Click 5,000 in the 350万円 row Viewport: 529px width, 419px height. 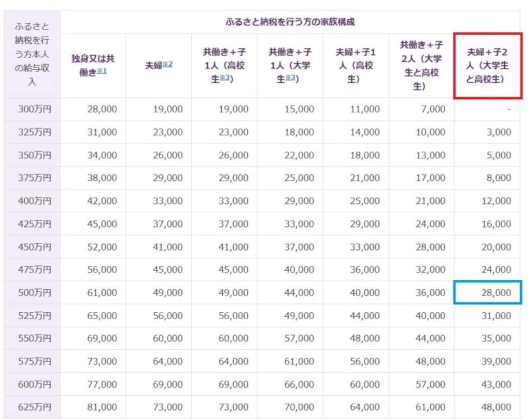(x=499, y=155)
